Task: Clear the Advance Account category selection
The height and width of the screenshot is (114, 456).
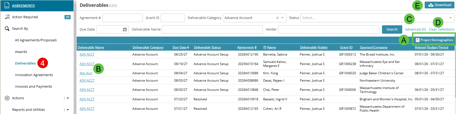Action: coord(277,18)
